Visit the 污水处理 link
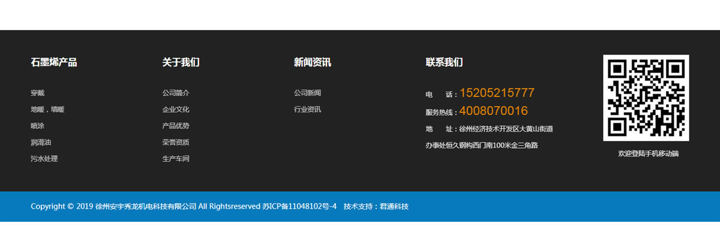 click(44, 159)
